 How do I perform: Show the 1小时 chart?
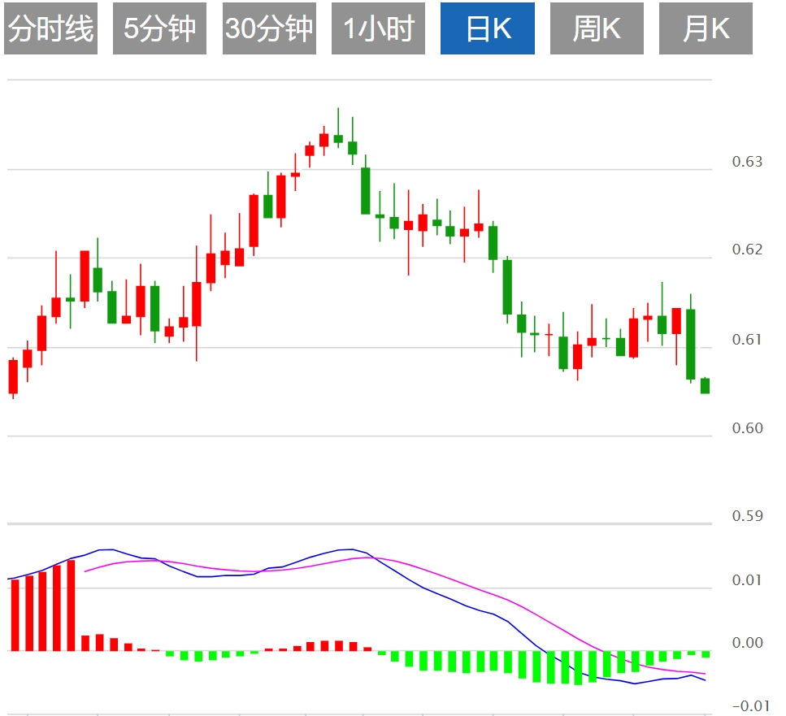coord(378,29)
